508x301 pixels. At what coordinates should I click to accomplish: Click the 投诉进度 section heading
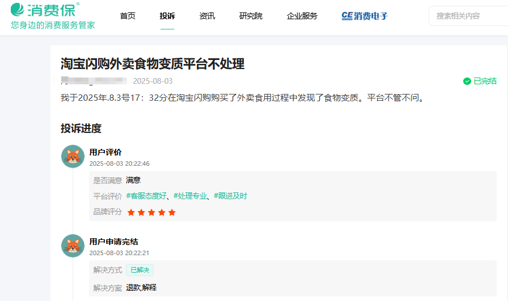81,128
